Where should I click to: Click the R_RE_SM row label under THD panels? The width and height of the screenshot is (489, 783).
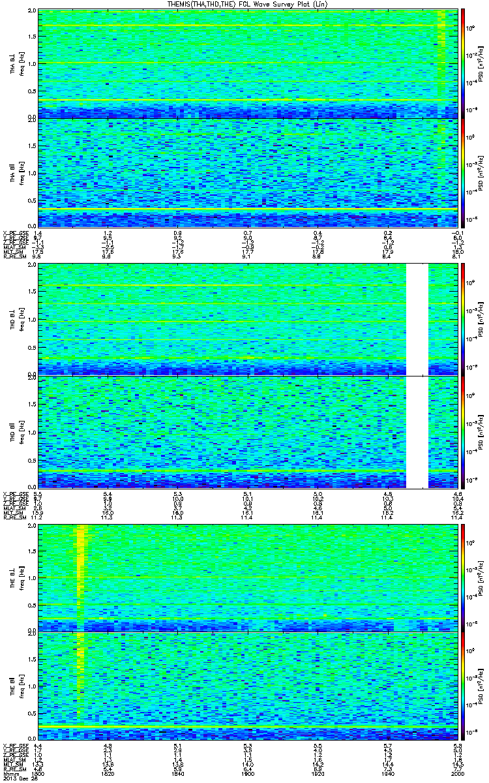pyautogui.click(x=14, y=517)
